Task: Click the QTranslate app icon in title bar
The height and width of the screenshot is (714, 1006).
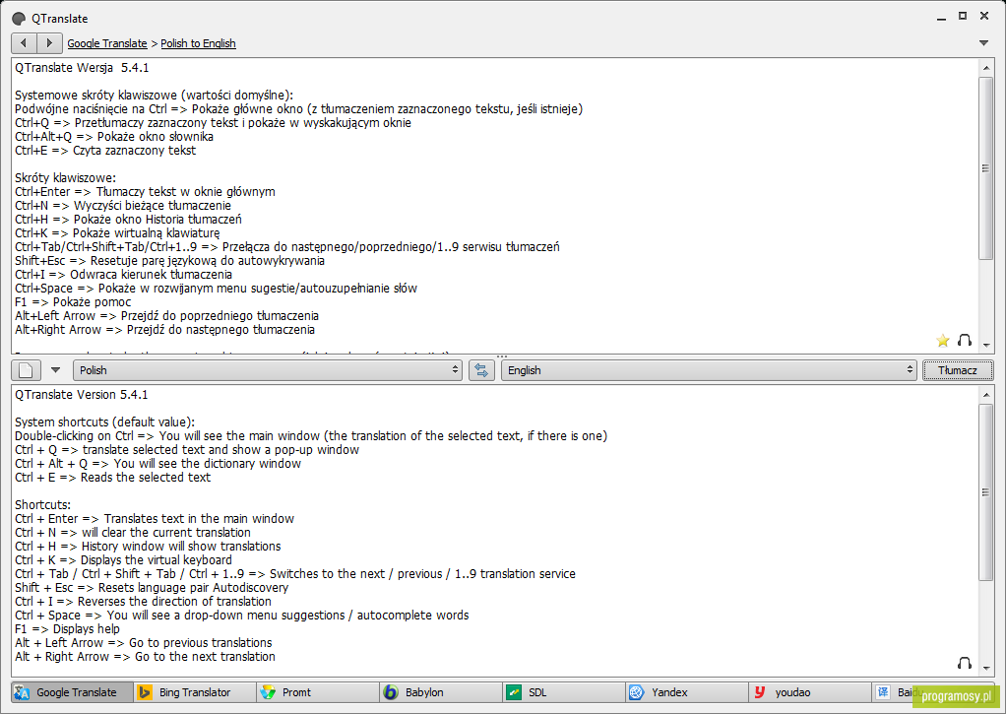Action: [x=19, y=19]
